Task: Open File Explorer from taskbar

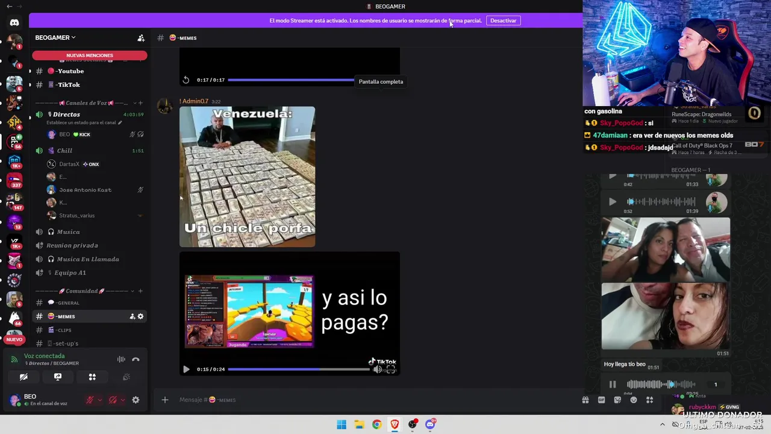Action: [x=359, y=424]
